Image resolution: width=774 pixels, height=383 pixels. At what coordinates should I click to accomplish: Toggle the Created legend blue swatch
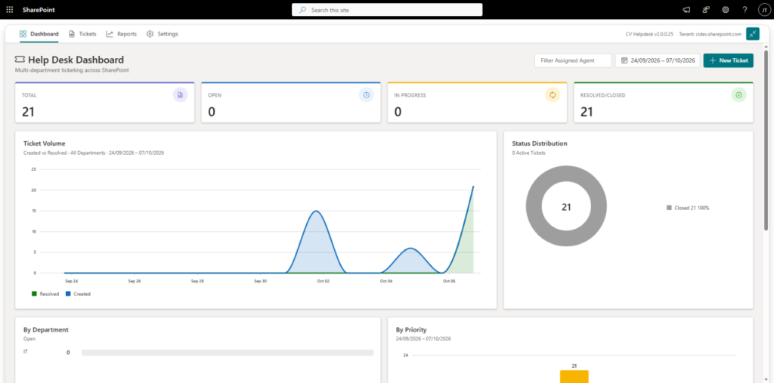click(68, 294)
